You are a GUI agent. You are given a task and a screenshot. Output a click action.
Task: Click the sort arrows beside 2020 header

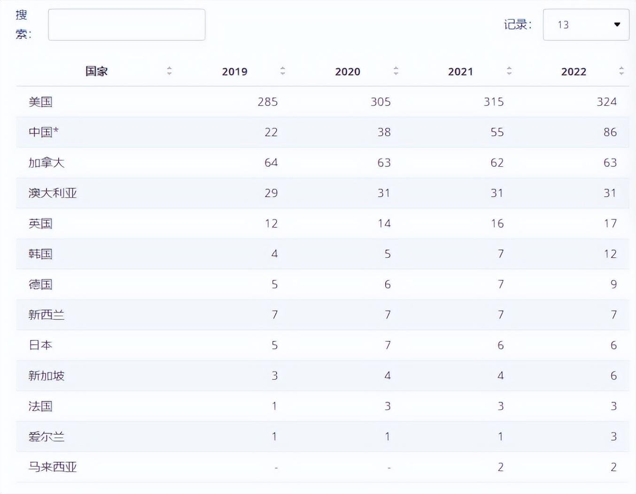coord(396,71)
